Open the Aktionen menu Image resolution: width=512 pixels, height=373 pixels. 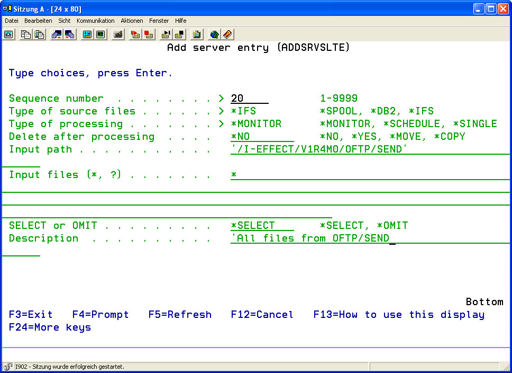pos(132,21)
